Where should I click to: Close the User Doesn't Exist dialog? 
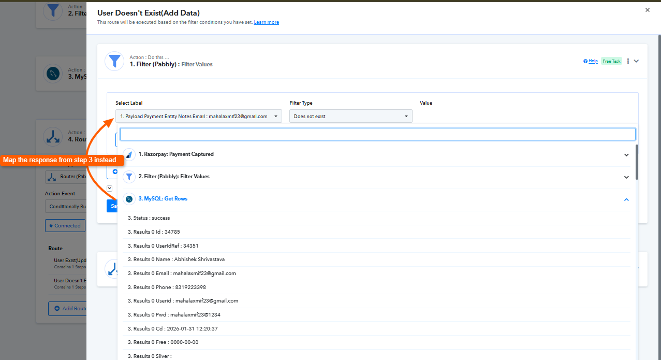[x=647, y=10]
